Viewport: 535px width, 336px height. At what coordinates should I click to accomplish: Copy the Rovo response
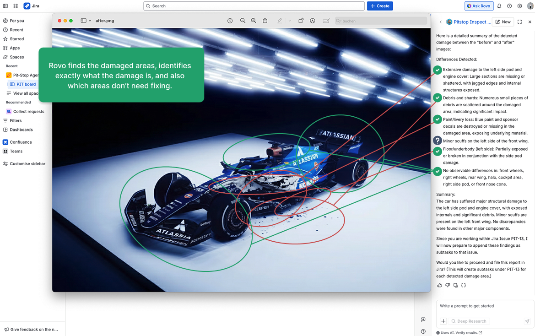(455, 285)
